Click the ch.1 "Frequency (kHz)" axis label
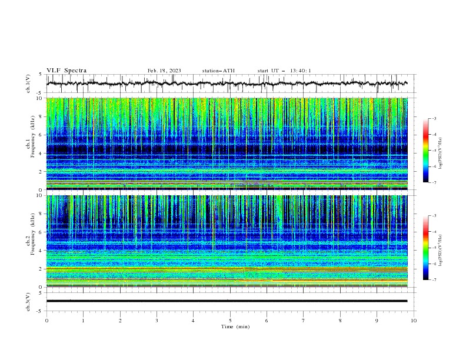The width and height of the screenshot is (466, 360). click(33, 137)
